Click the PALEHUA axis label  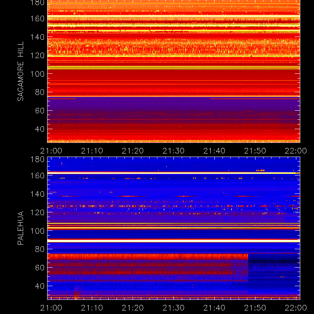point(20,228)
